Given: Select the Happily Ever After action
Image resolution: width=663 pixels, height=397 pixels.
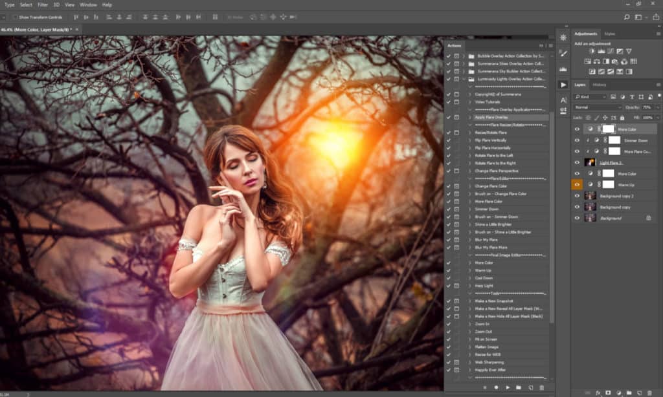Looking at the screenshot, I should coord(489,370).
